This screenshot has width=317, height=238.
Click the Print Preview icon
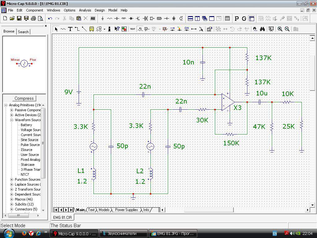(x=40, y=19)
